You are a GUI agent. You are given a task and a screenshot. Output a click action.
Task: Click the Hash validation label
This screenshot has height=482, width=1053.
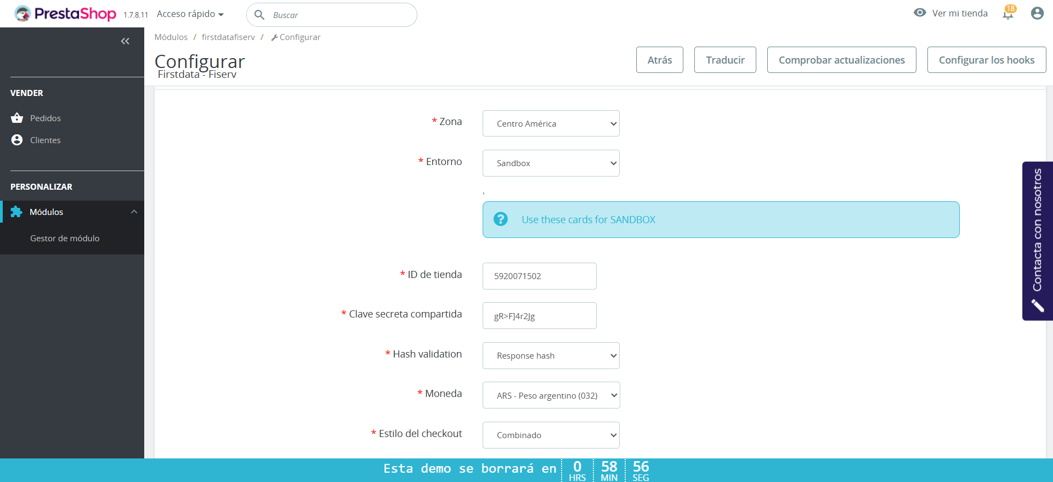point(427,354)
